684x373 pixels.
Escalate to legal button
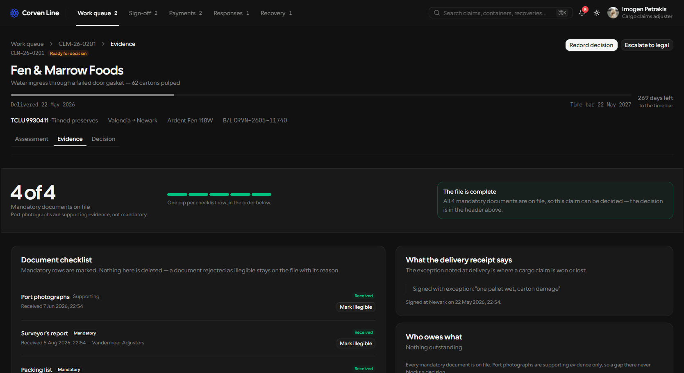pos(647,45)
